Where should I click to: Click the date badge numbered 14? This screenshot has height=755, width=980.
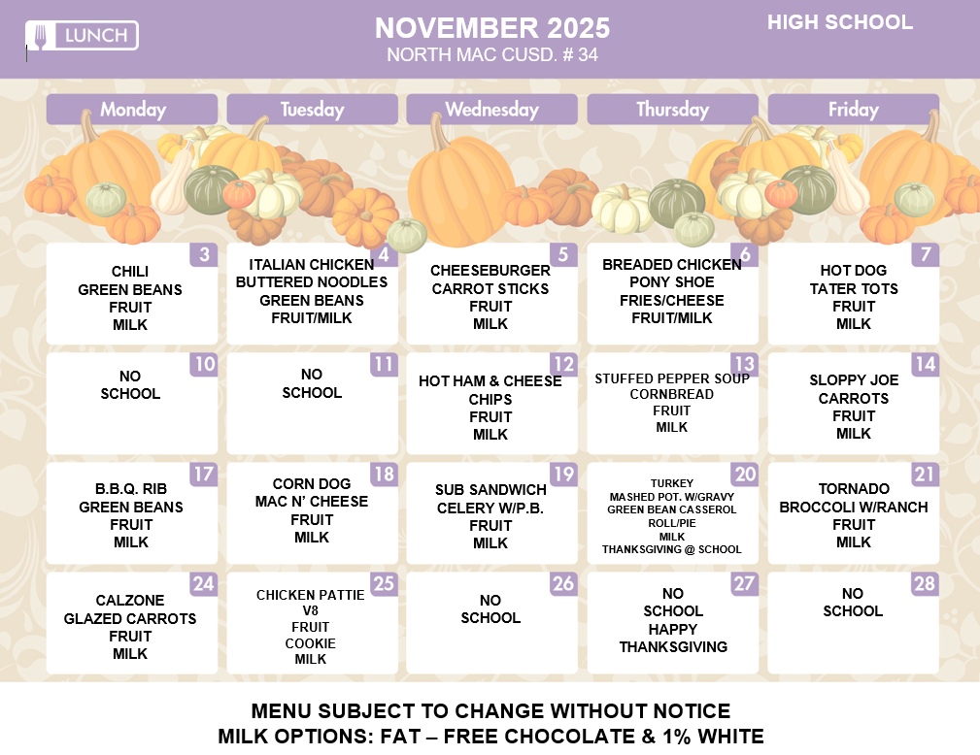pyautogui.click(x=926, y=365)
